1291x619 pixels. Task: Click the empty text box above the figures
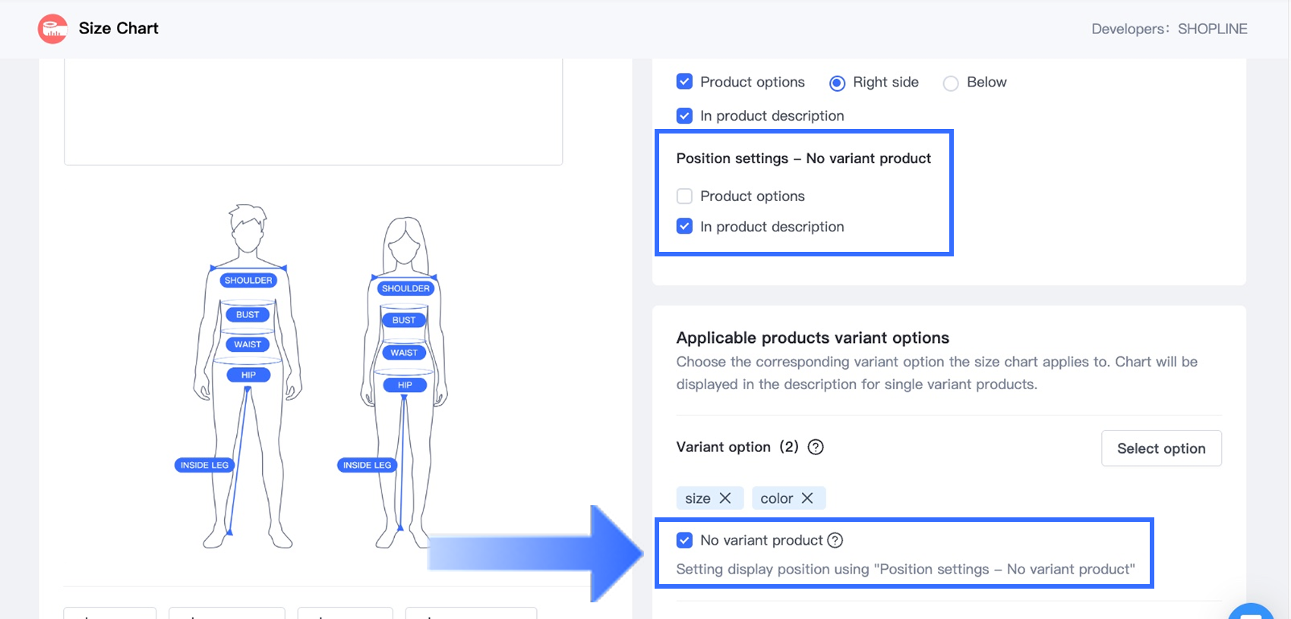(313, 111)
